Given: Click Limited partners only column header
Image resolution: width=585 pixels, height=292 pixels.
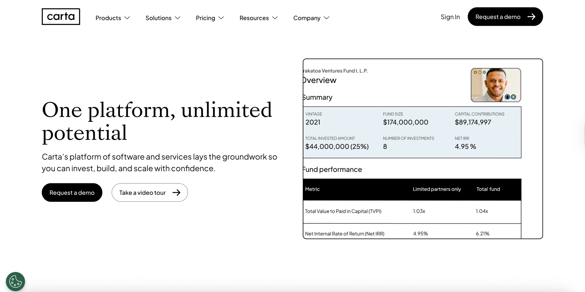Looking at the screenshot, I should 437,189.
